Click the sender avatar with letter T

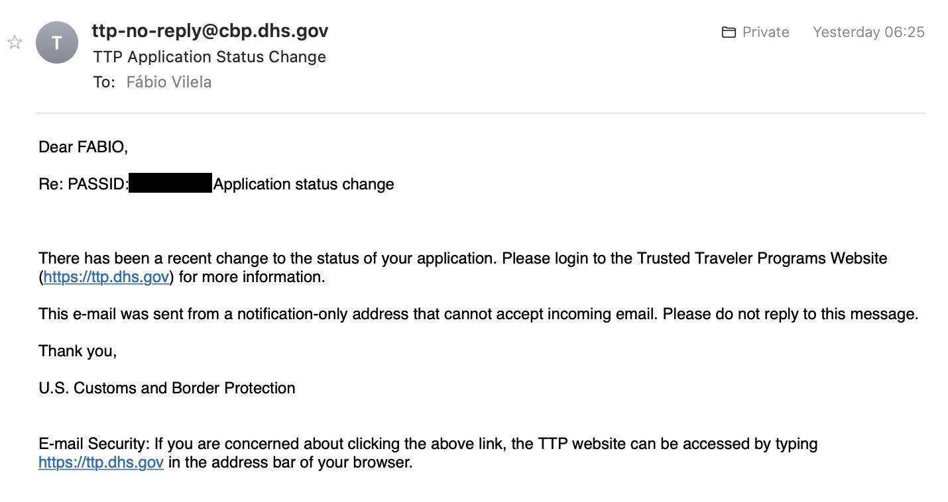coord(57,43)
